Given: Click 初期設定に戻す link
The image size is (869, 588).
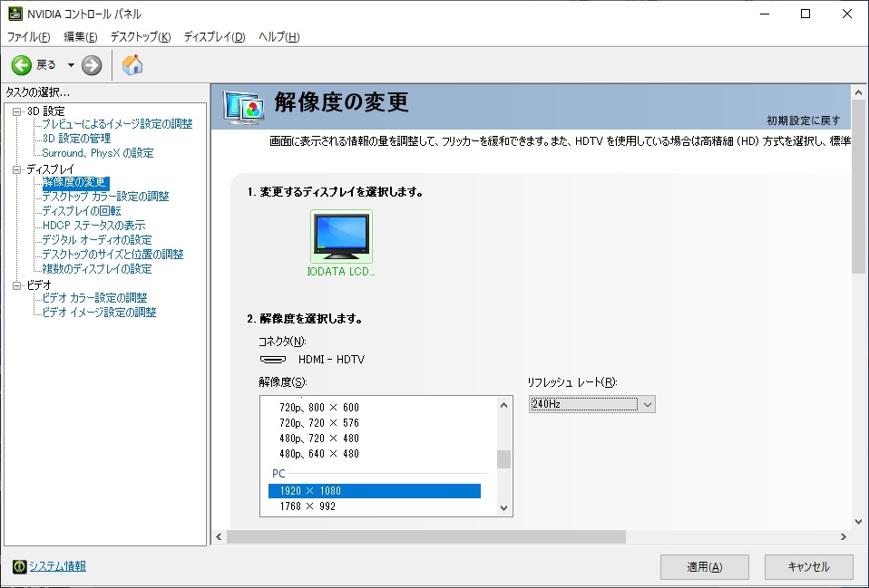Looking at the screenshot, I should pos(803,120).
